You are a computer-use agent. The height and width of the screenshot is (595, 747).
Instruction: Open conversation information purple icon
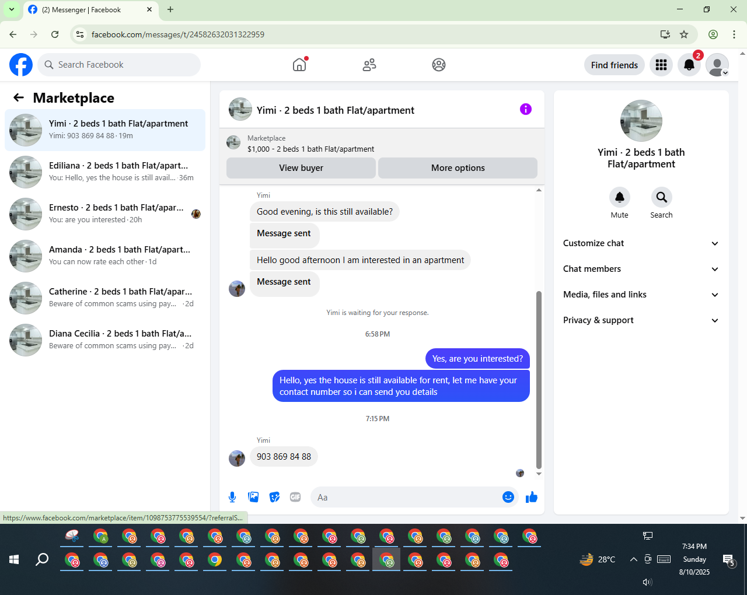pos(526,109)
